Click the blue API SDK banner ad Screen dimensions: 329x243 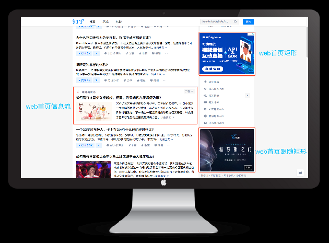(227, 54)
